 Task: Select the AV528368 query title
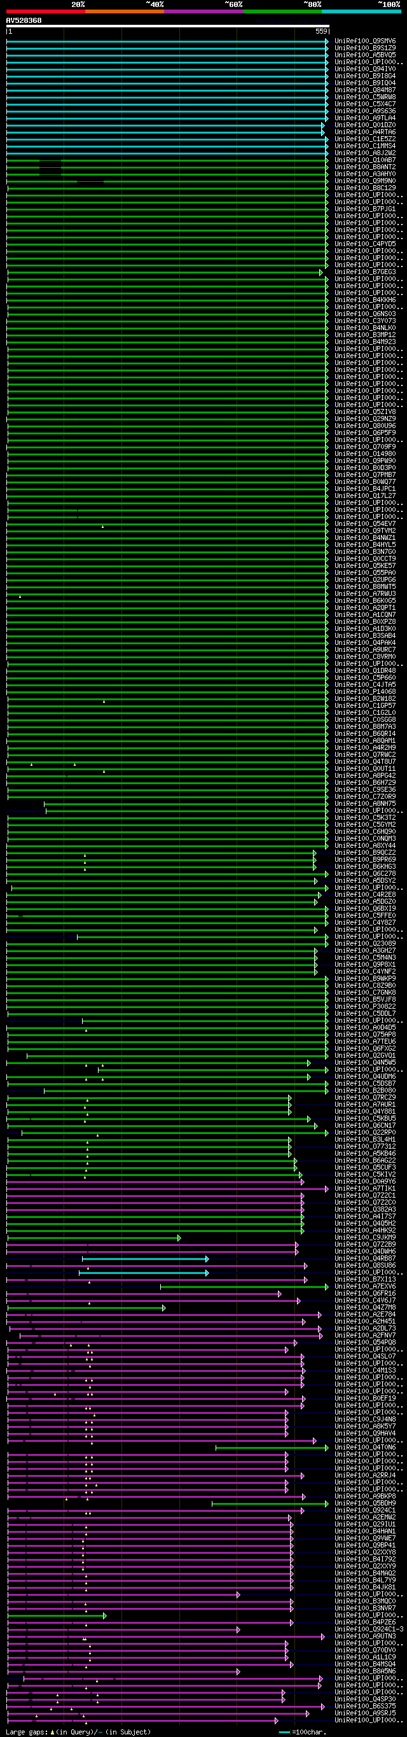[x=24, y=20]
